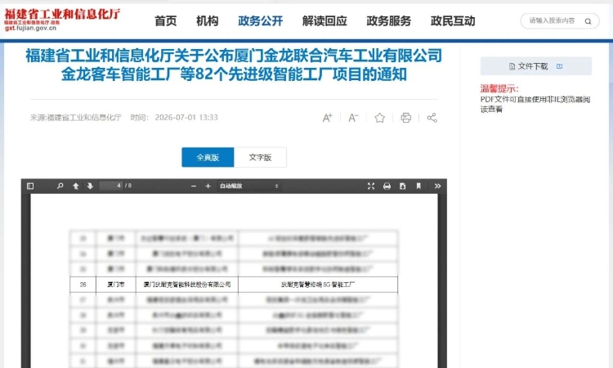Open the 解读回应 menu item

pyautogui.click(x=324, y=21)
